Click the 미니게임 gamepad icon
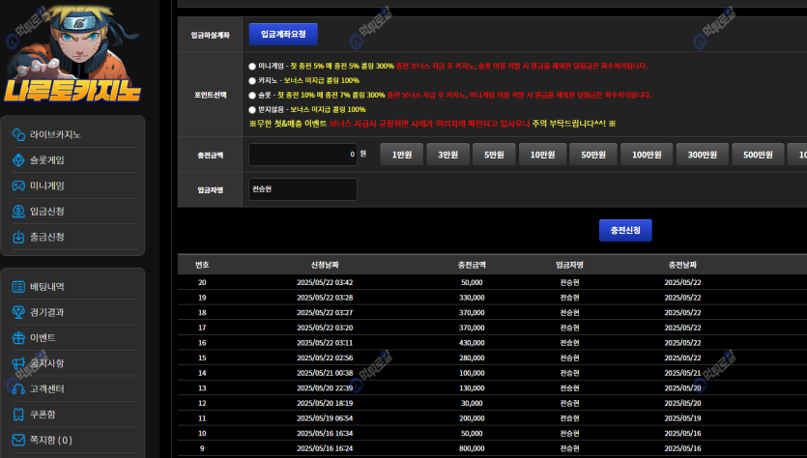Screen dimensions: 807x458 [18, 186]
